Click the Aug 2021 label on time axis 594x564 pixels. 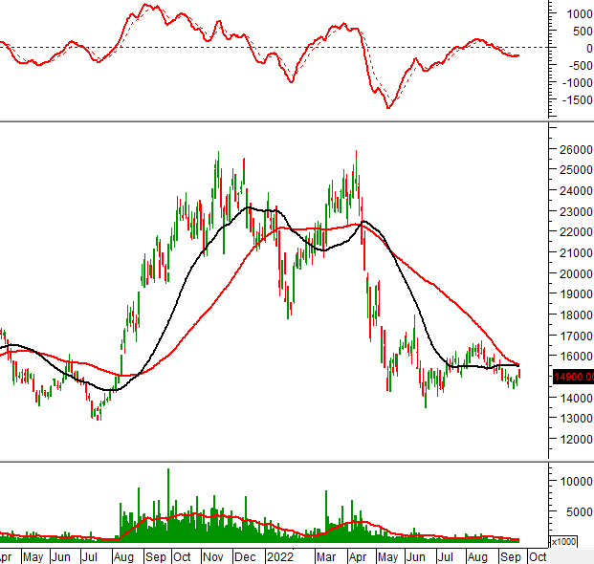[x=123, y=556]
